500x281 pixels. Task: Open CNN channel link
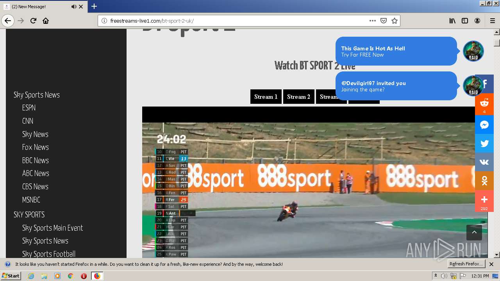pyautogui.click(x=28, y=121)
